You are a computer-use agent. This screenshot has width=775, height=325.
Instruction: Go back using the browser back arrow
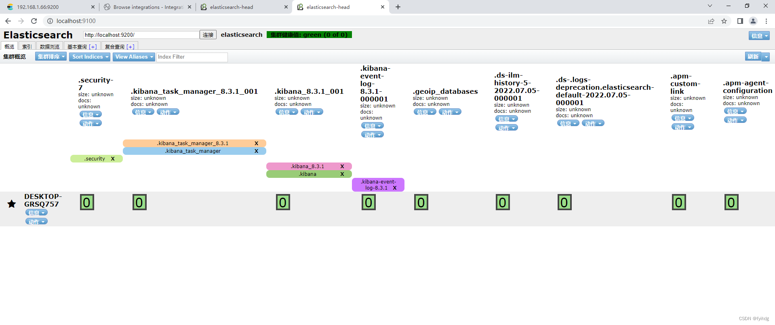(x=8, y=21)
